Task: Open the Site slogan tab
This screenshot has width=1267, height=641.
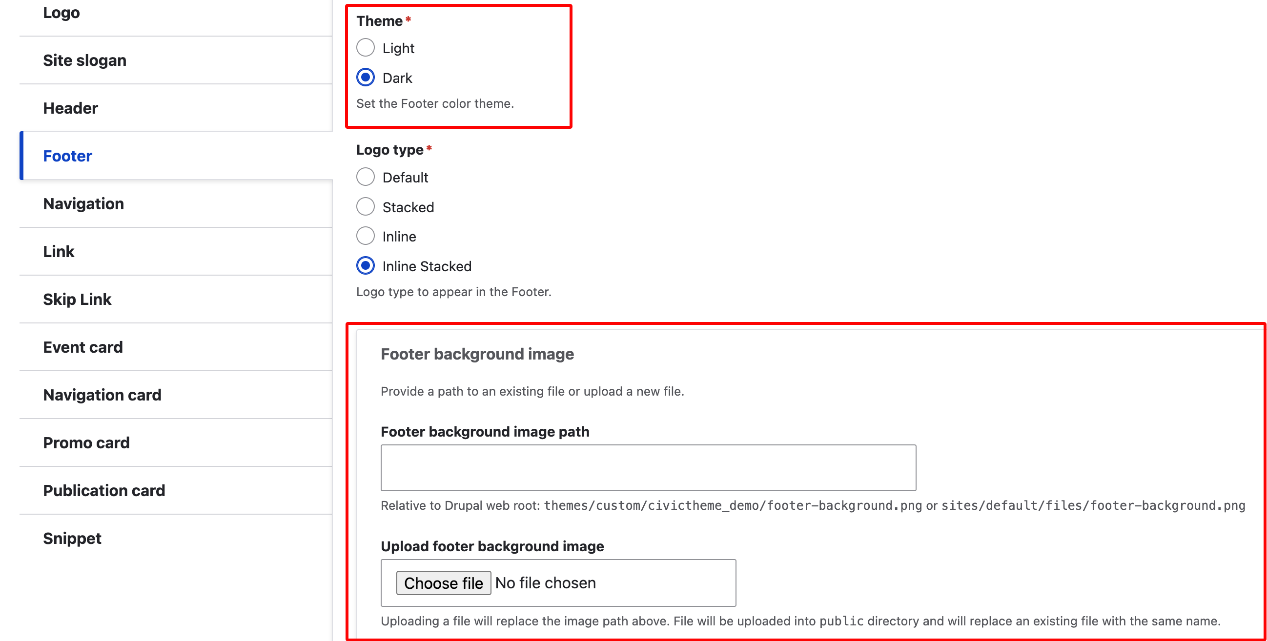Action: pyautogui.click(x=84, y=60)
